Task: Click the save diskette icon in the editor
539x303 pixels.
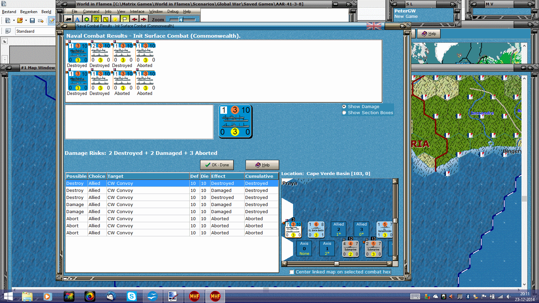Action: (x=32, y=21)
